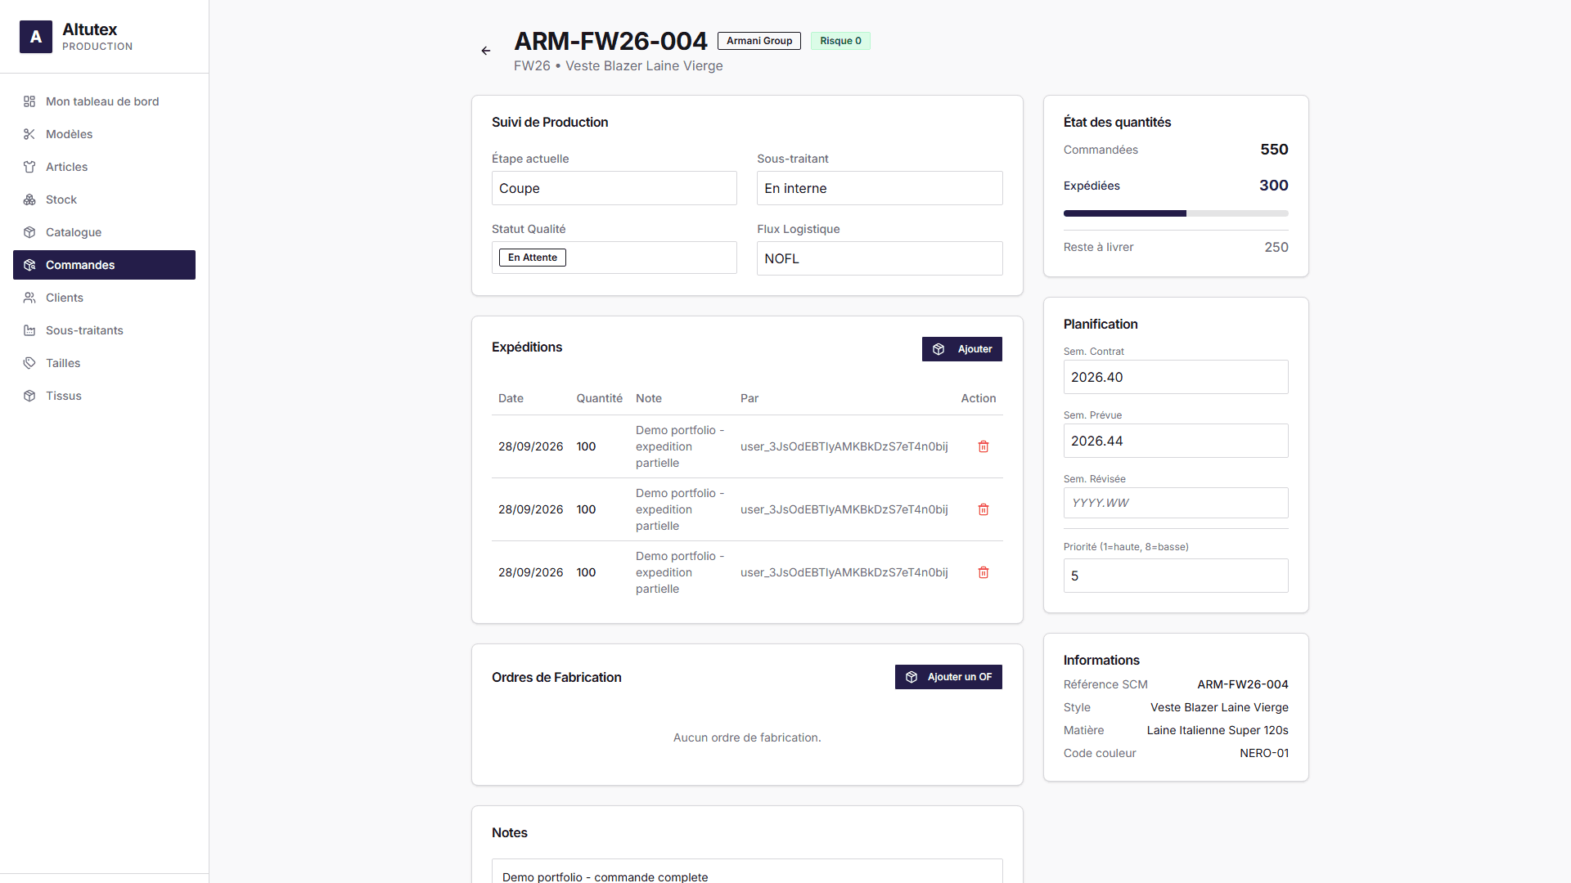Add a new manufacturing order with Ajouter un OF
The image size is (1571, 883).
(948, 677)
